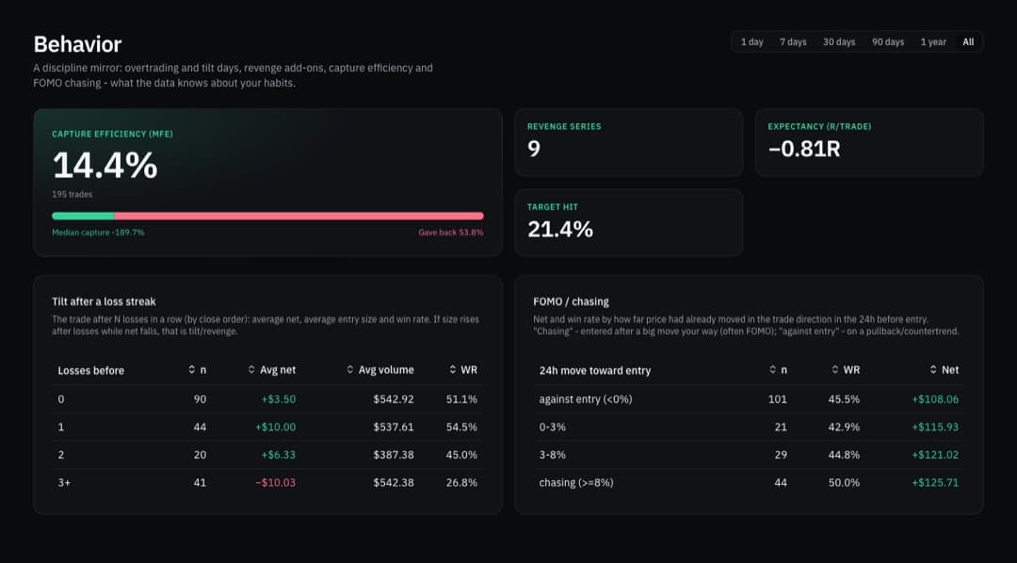Select the 0-3% move row

point(749,426)
